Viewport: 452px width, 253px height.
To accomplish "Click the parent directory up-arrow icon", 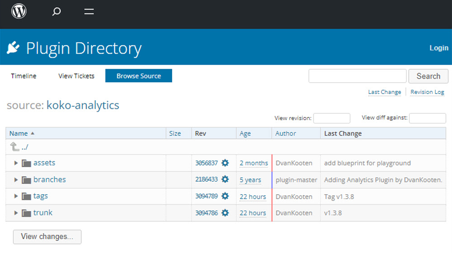I will 15,147.
